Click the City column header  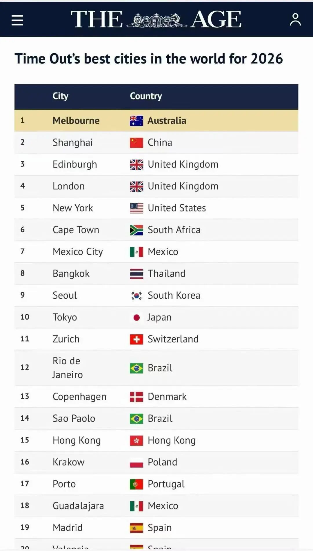point(60,96)
